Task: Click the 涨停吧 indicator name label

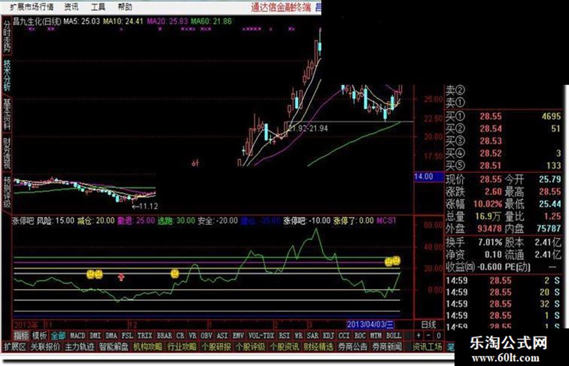Action: click(x=23, y=221)
